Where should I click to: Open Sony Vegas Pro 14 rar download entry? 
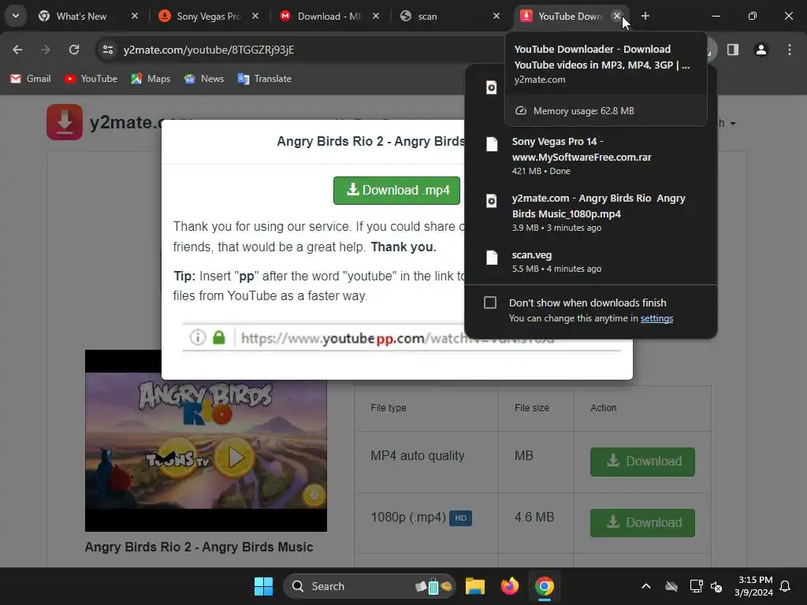pos(591,155)
